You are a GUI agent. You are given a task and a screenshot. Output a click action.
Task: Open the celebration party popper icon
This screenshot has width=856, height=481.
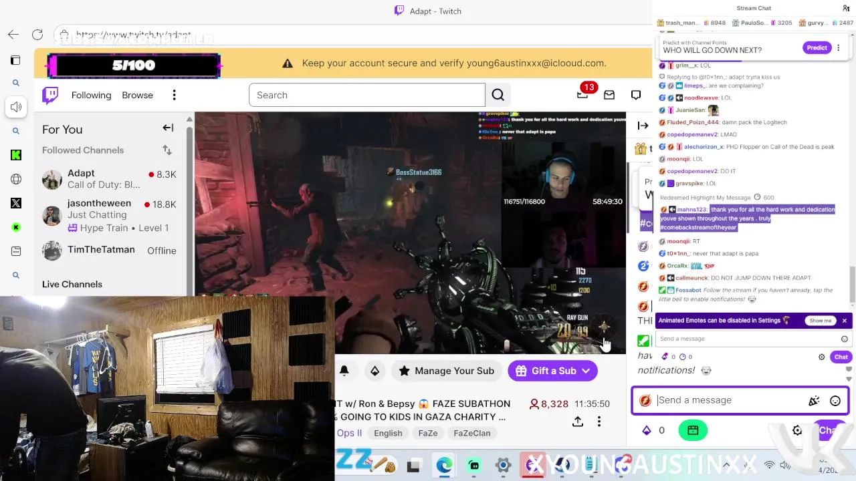pyautogui.click(x=814, y=401)
